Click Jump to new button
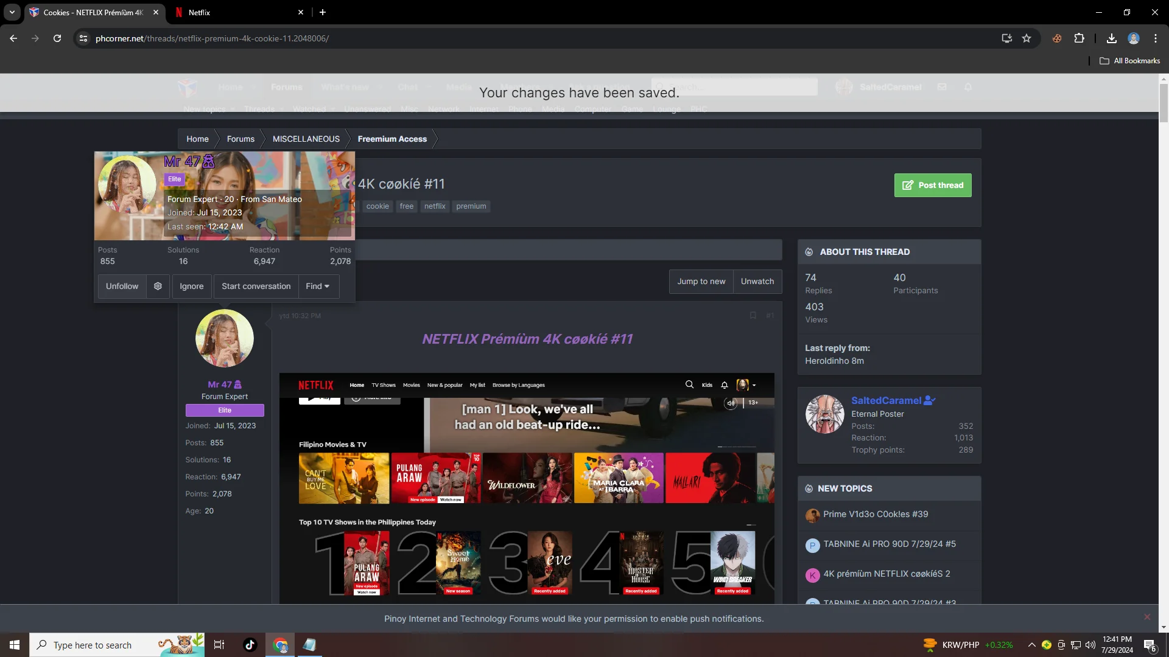Viewport: 1169px width, 657px height. [x=701, y=282]
